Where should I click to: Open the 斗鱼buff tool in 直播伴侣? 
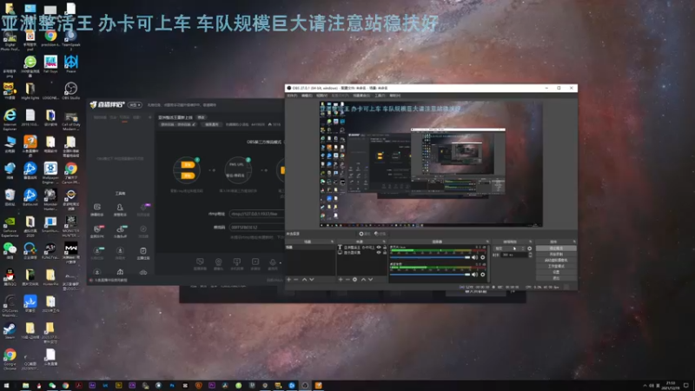(x=120, y=231)
